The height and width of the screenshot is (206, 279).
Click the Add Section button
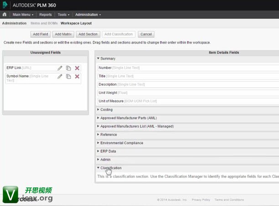tap(88, 34)
